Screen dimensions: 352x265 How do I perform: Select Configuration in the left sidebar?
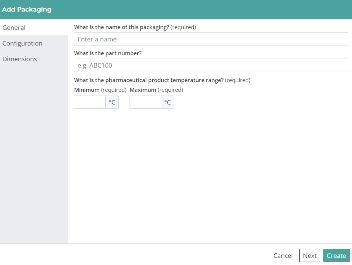[22, 43]
